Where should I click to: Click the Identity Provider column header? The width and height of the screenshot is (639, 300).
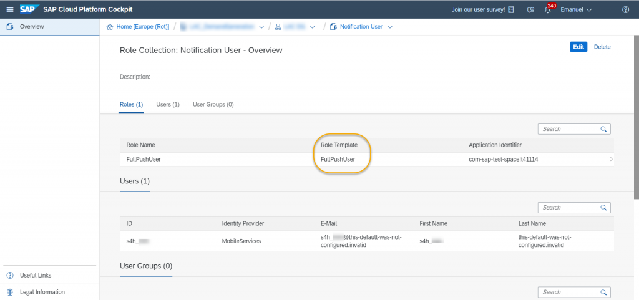pos(243,224)
